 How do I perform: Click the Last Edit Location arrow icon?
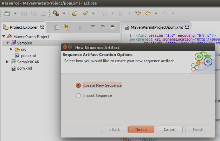[138, 14]
